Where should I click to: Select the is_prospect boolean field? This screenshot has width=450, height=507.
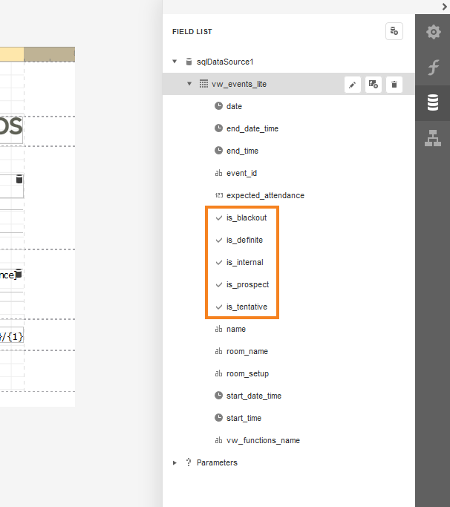point(247,284)
